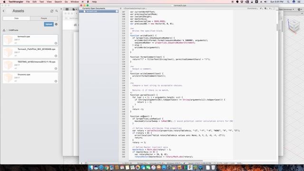Click the Fusion ViewCube
The image size is (304, 171).
pyautogui.click(x=294, y=26)
